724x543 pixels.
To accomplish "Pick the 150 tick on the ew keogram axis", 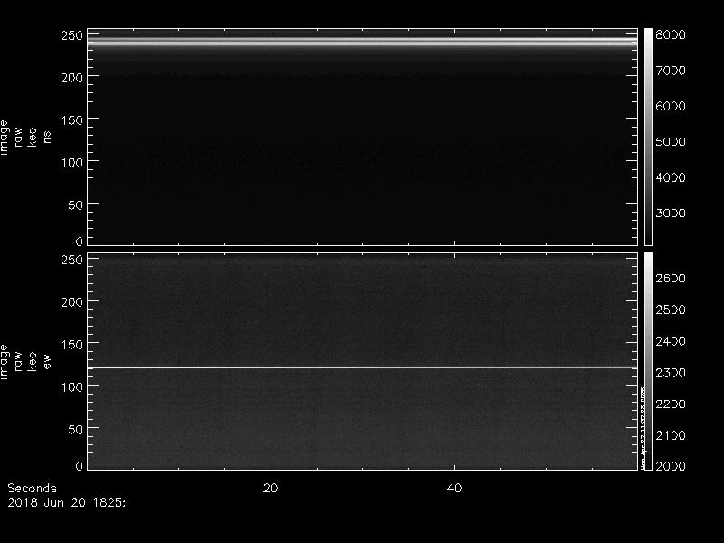I will [72, 345].
